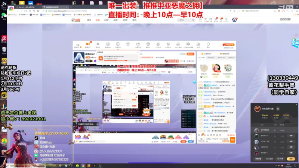Click the chat panel scrollbar
The image size is (299, 168).
[x=235, y=131]
